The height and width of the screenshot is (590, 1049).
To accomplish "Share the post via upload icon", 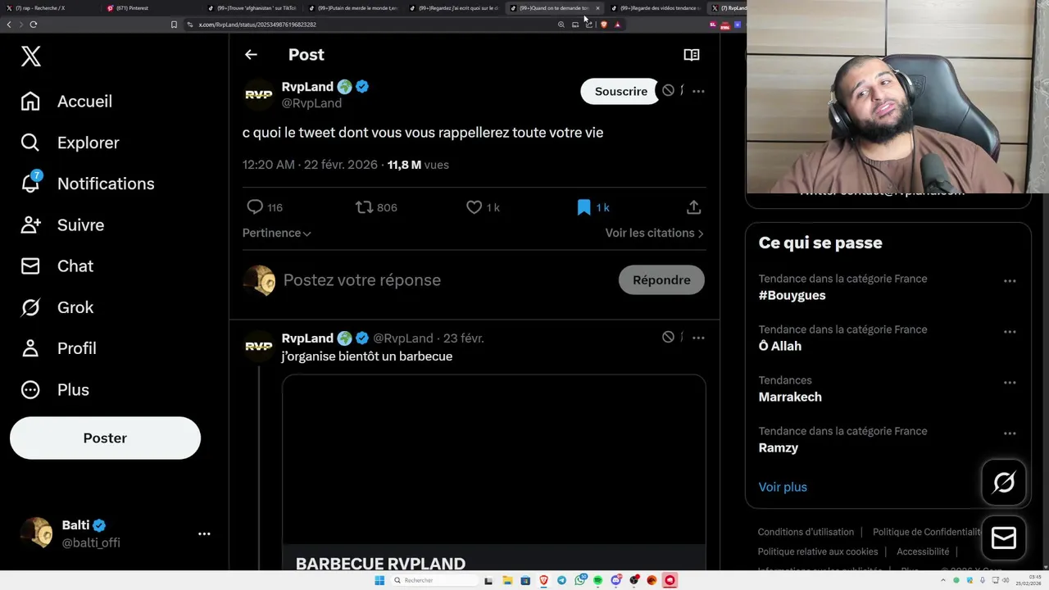I will 693,207.
